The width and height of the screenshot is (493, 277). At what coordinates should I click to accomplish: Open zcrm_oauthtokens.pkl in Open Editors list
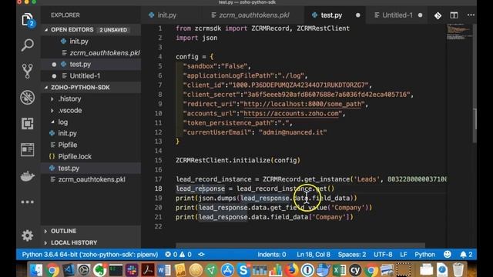(x=91, y=53)
